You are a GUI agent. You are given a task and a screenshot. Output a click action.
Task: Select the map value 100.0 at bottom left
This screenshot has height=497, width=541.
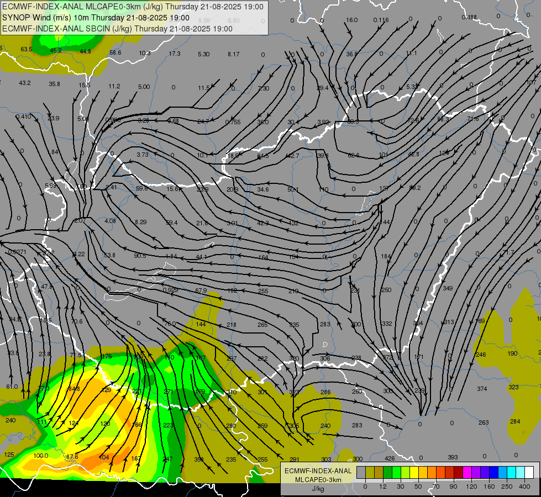tap(41, 456)
